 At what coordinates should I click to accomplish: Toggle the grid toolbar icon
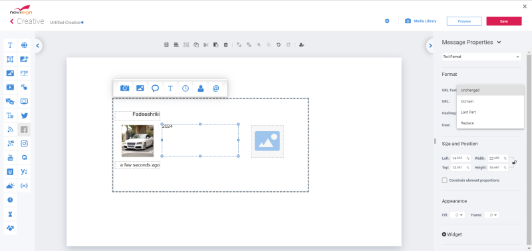tap(167, 45)
